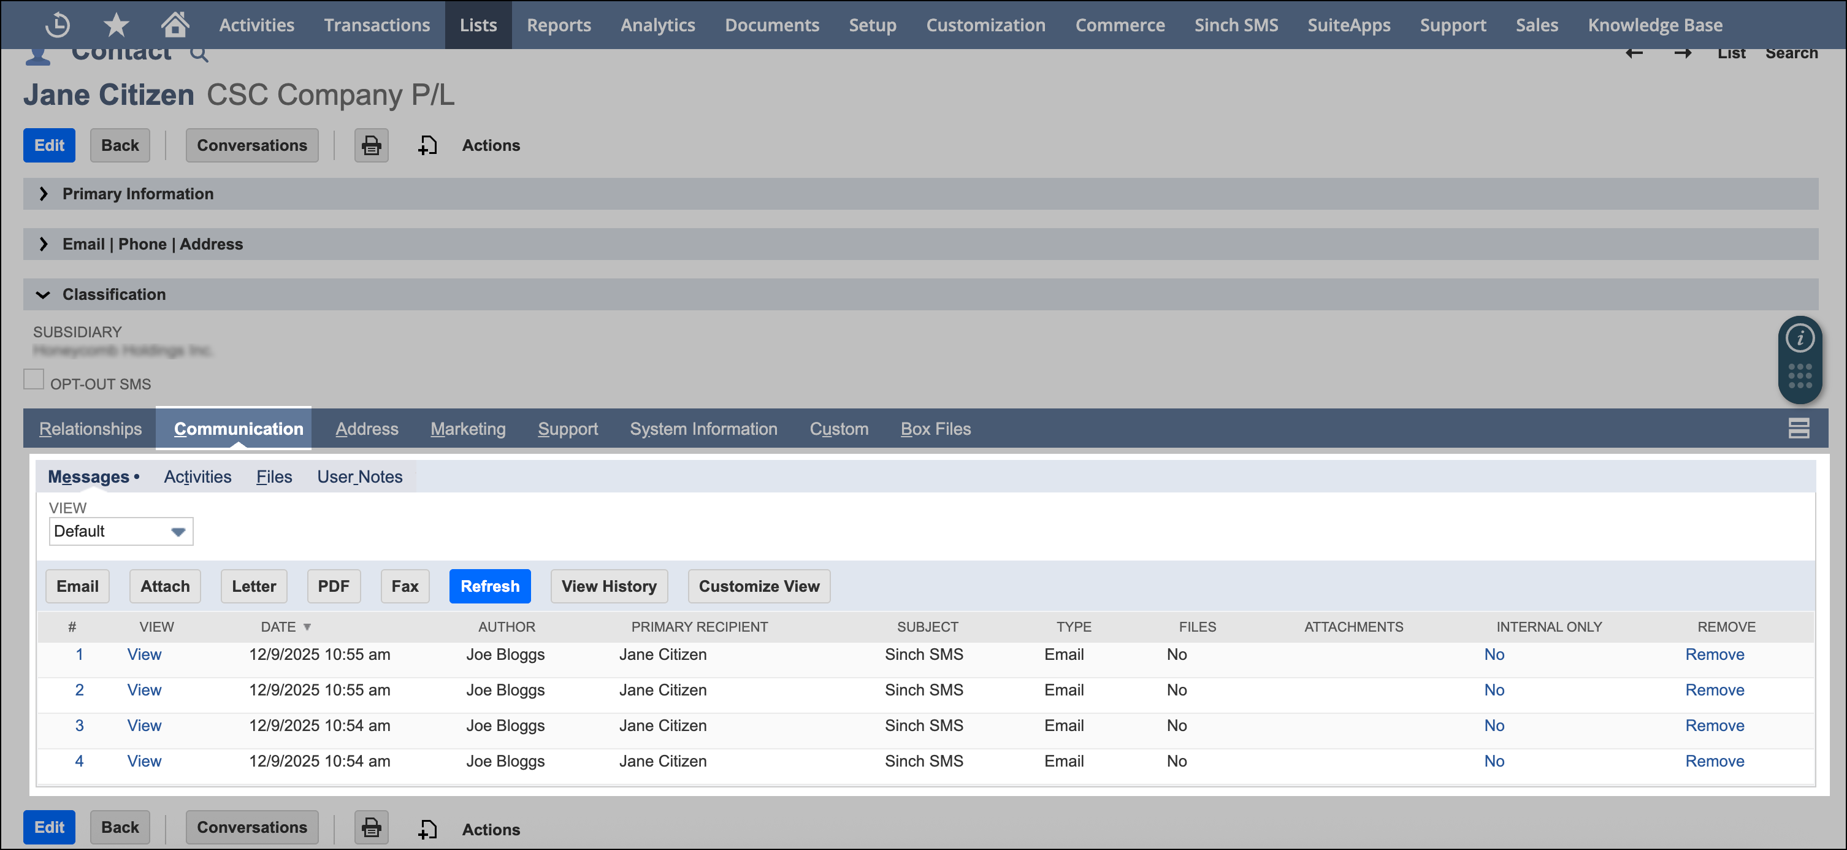Click the top Back button

(x=120, y=145)
